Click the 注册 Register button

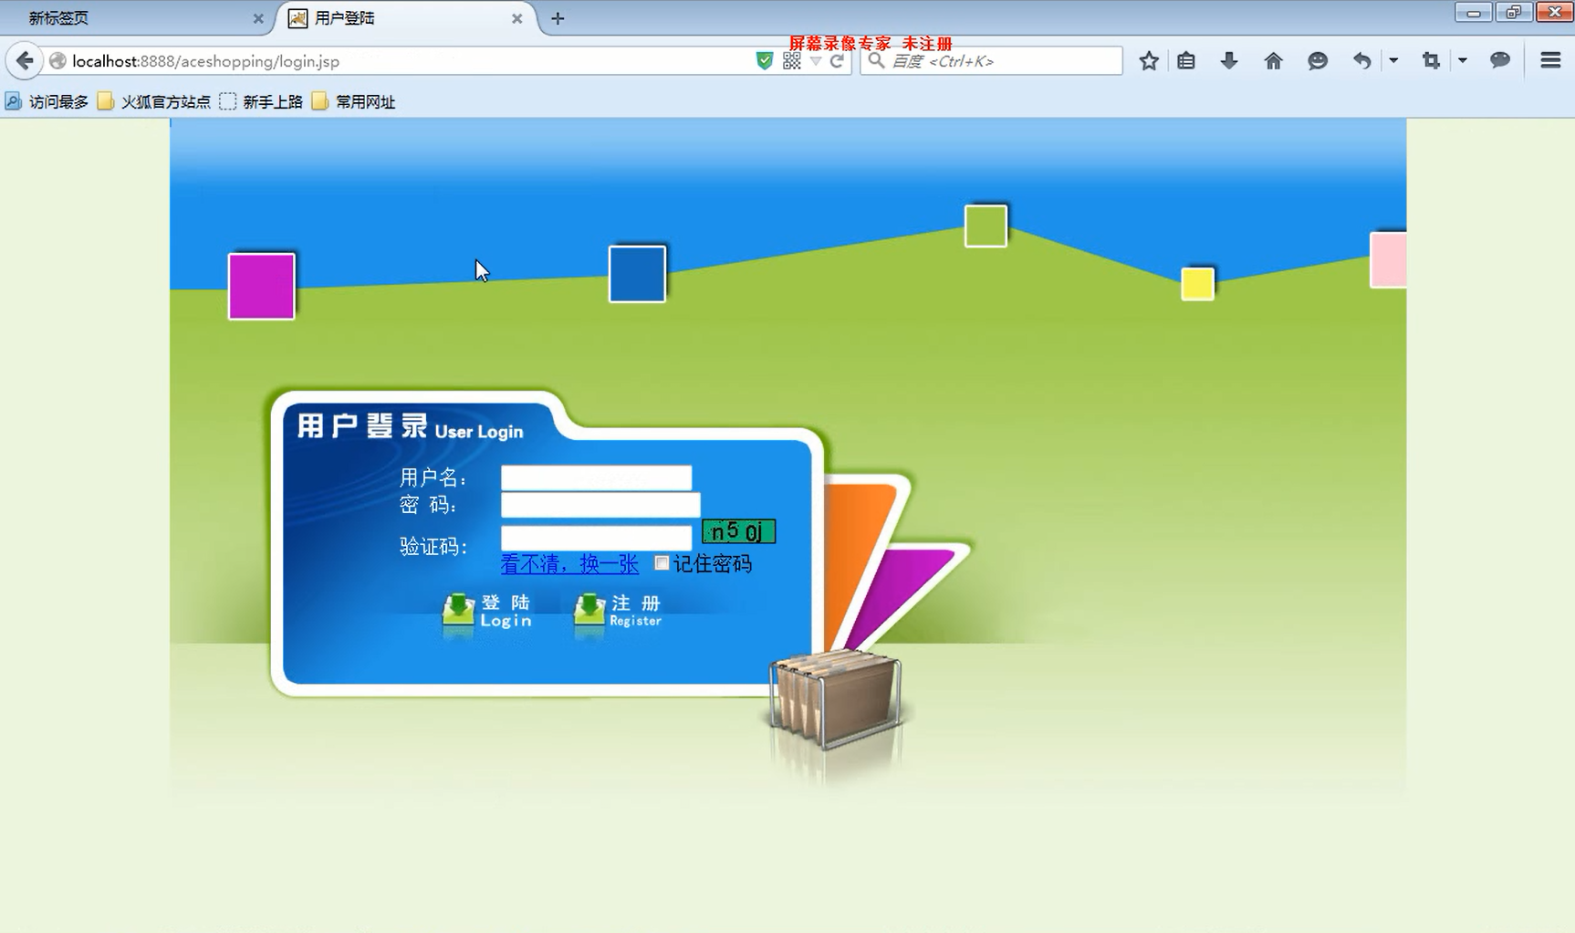[x=618, y=611]
